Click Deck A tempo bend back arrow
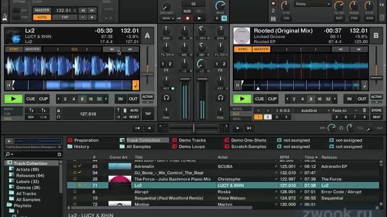Screen dimensions: 387x217 tap(111, 49)
